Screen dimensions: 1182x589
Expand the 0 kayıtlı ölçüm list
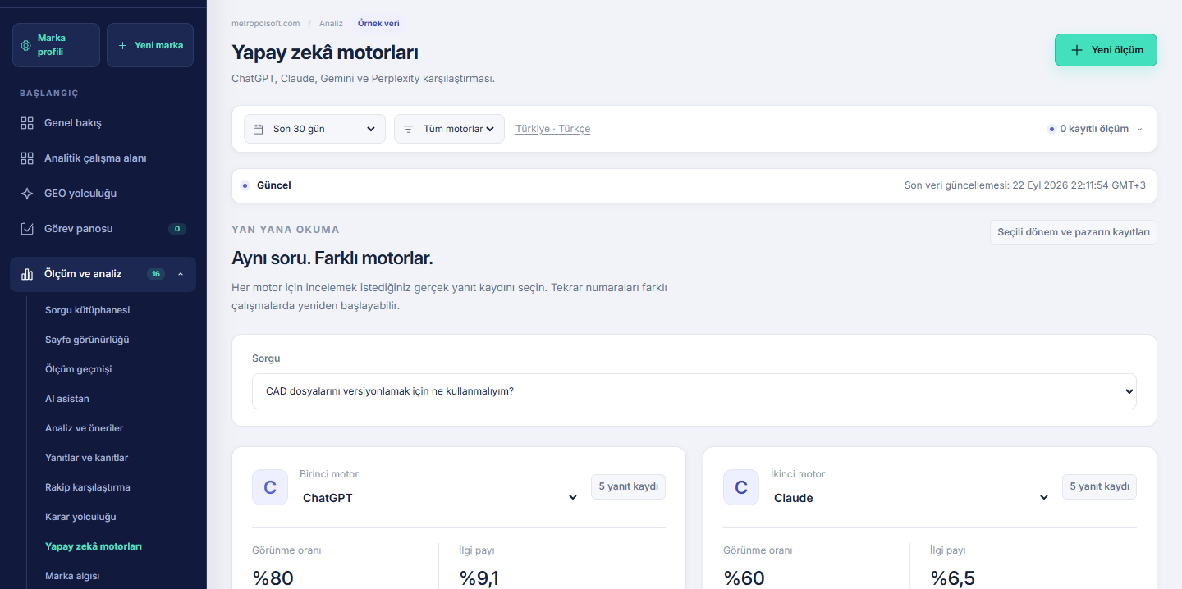1095,129
